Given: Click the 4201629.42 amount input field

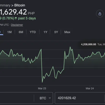Looking at the screenshot, I should click(80, 98).
